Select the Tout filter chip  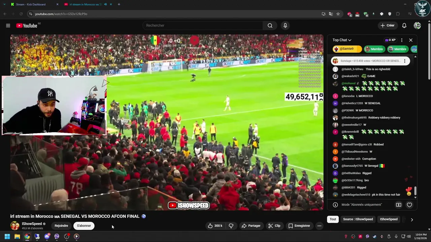coord(333,219)
